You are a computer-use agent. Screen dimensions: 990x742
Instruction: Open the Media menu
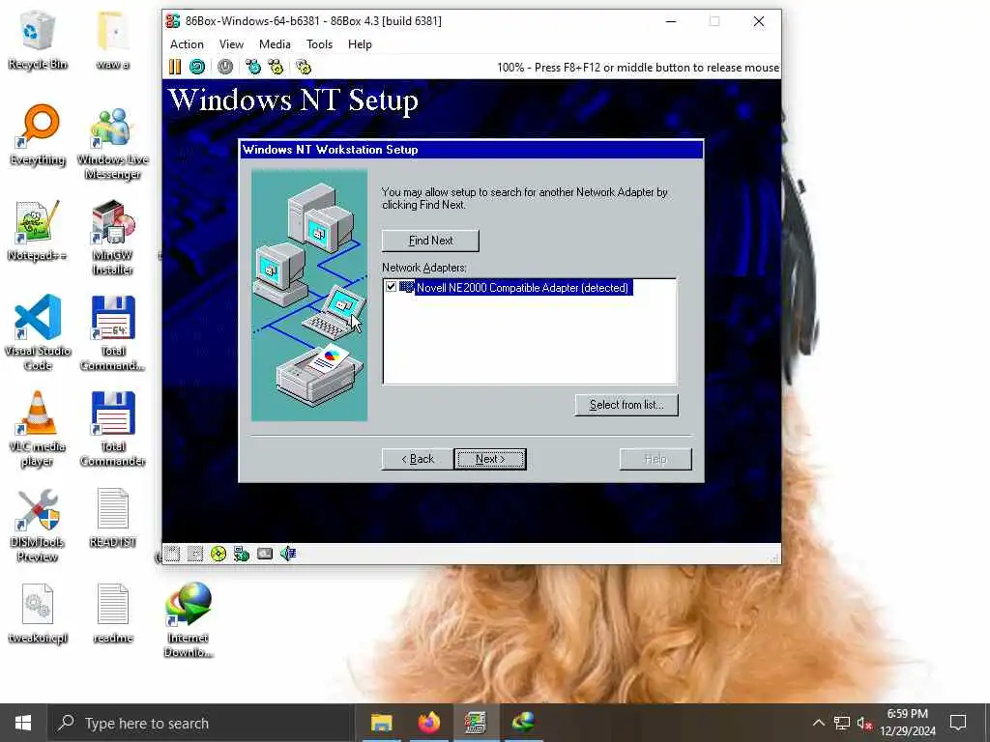[x=275, y=44]
